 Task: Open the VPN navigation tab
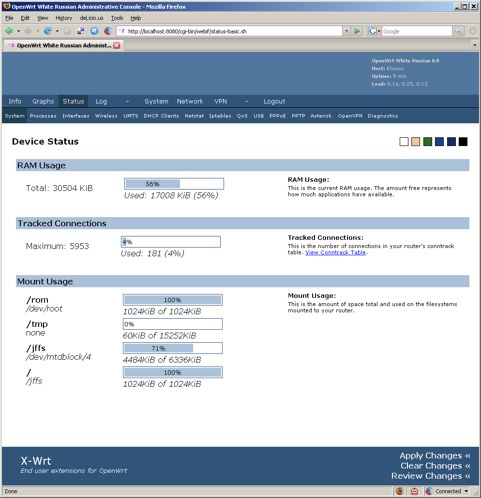click(221, 102)
